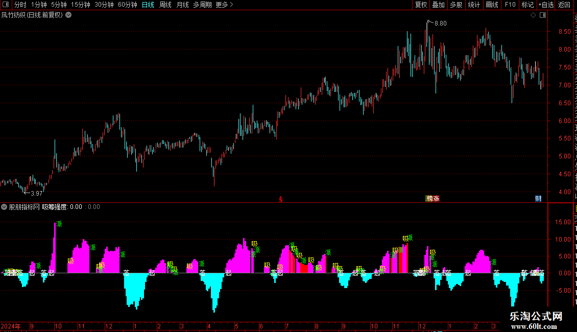Click the 8.50 price axis label
The width and height of the screenshot is (577, 332).
(564, 32)
